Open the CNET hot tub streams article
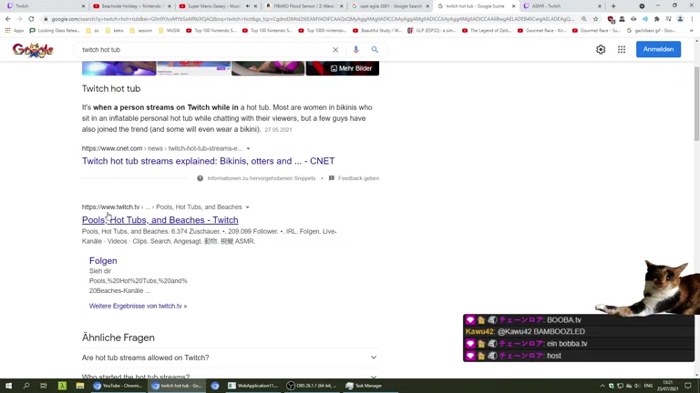700x393 pixels. coord(208,161)
